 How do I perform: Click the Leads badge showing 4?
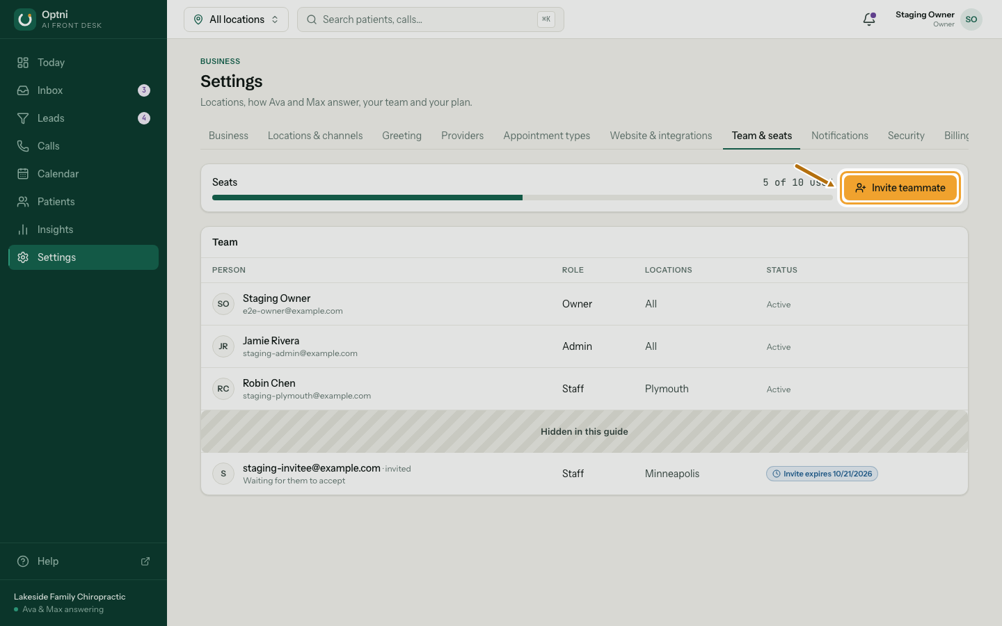click(x=144, y=118)
